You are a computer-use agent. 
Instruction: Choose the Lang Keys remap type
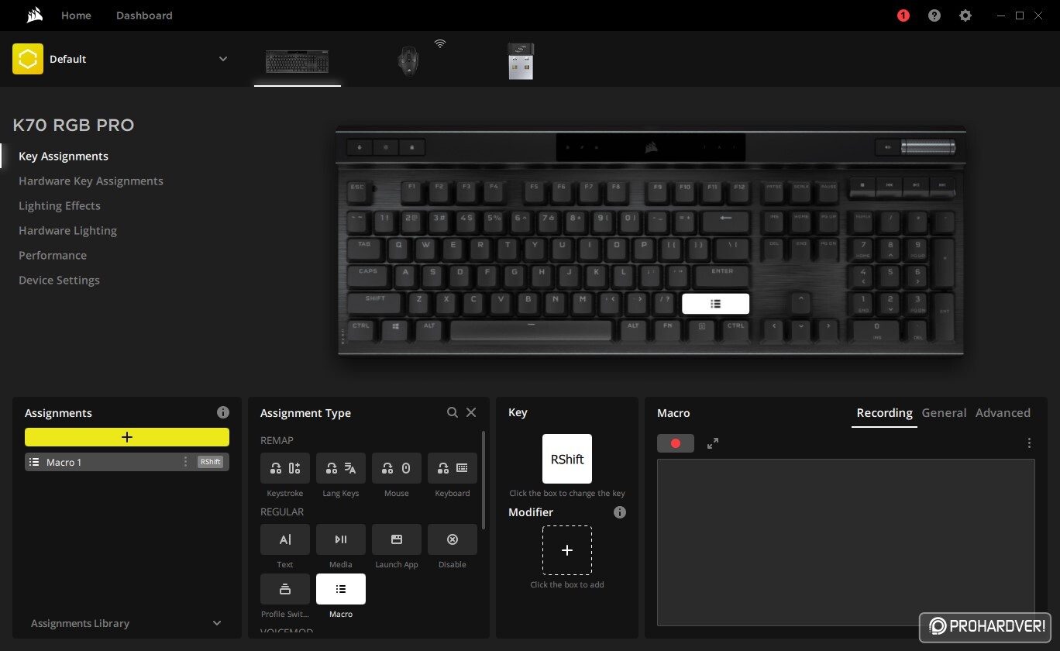[x=341, y=468]
